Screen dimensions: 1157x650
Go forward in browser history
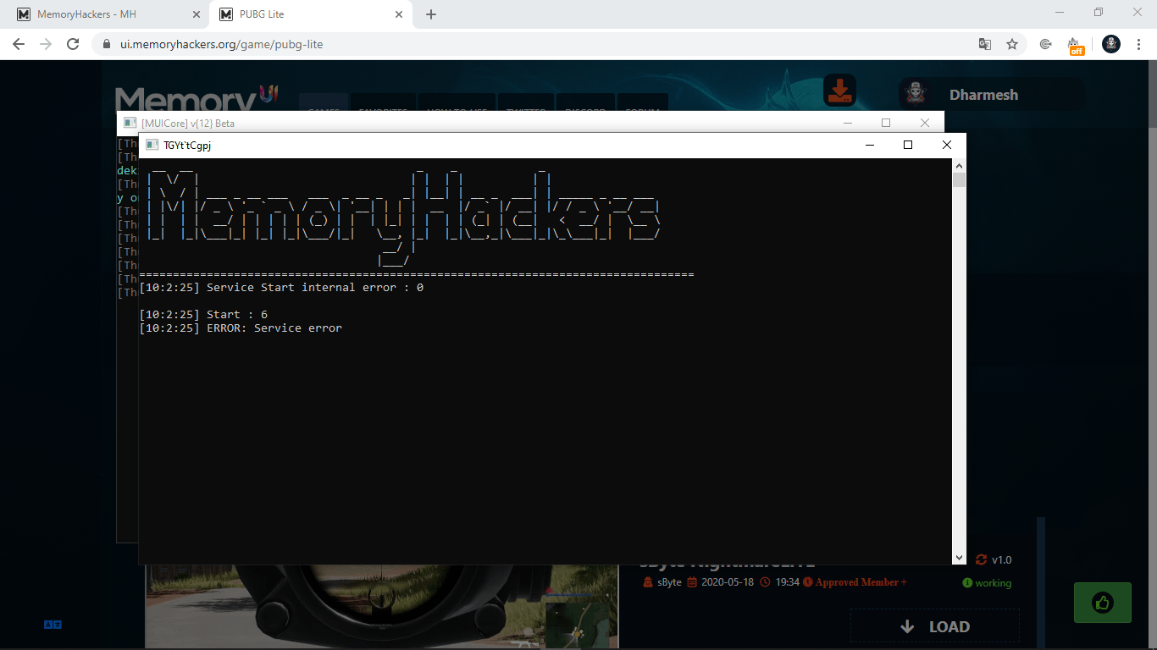[46, 44]
